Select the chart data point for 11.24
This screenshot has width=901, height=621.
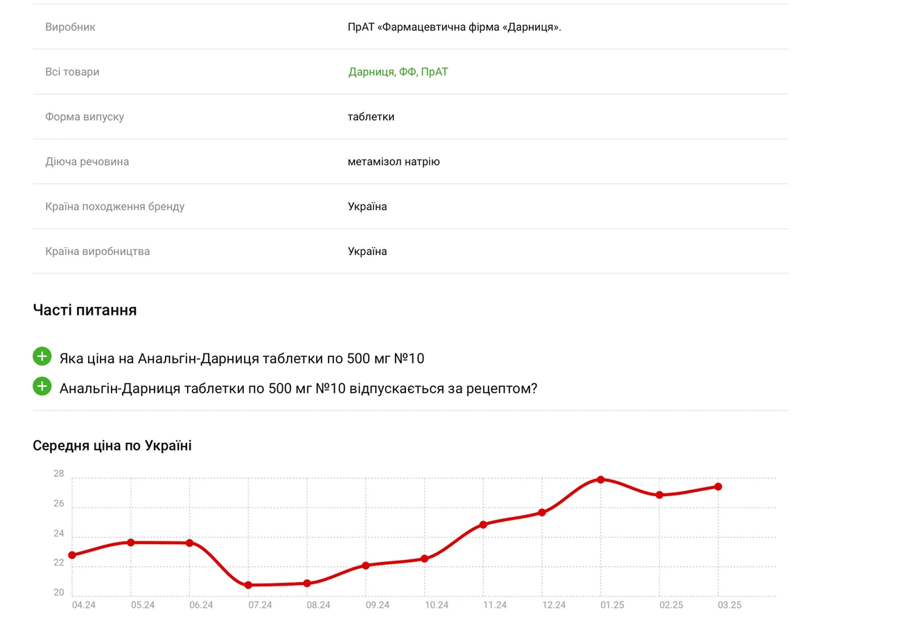point(483,525)
